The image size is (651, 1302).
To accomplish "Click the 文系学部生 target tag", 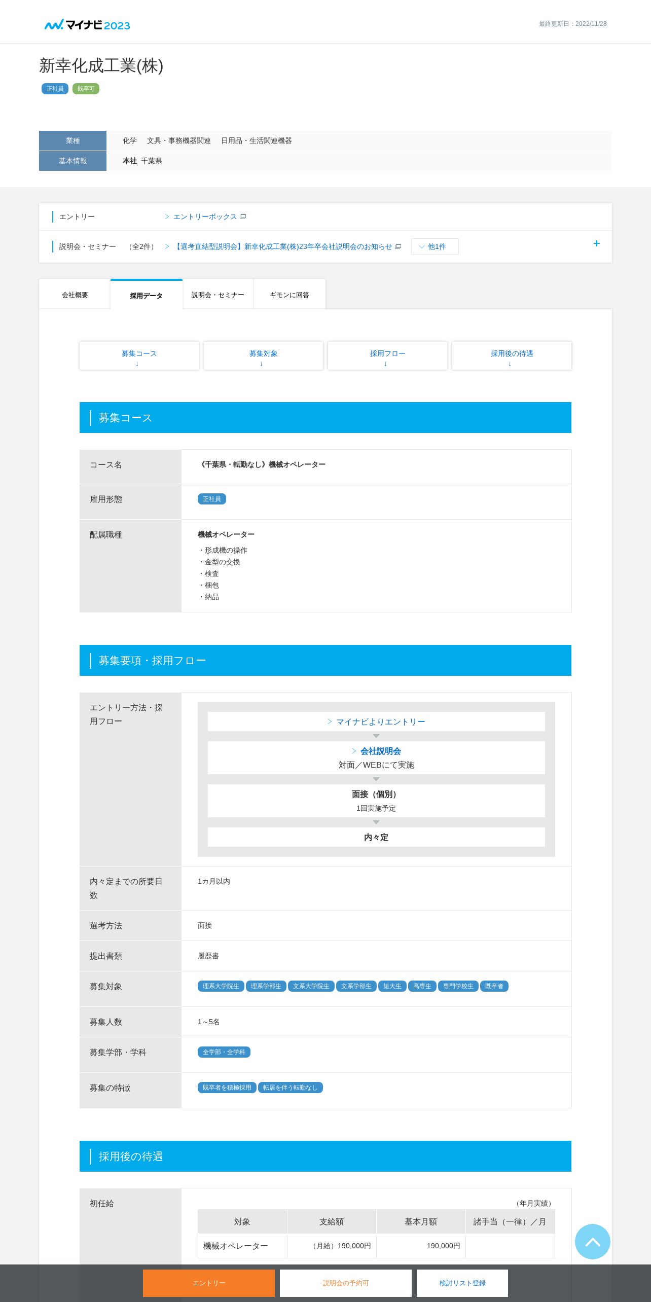I will tap(356, 986).
